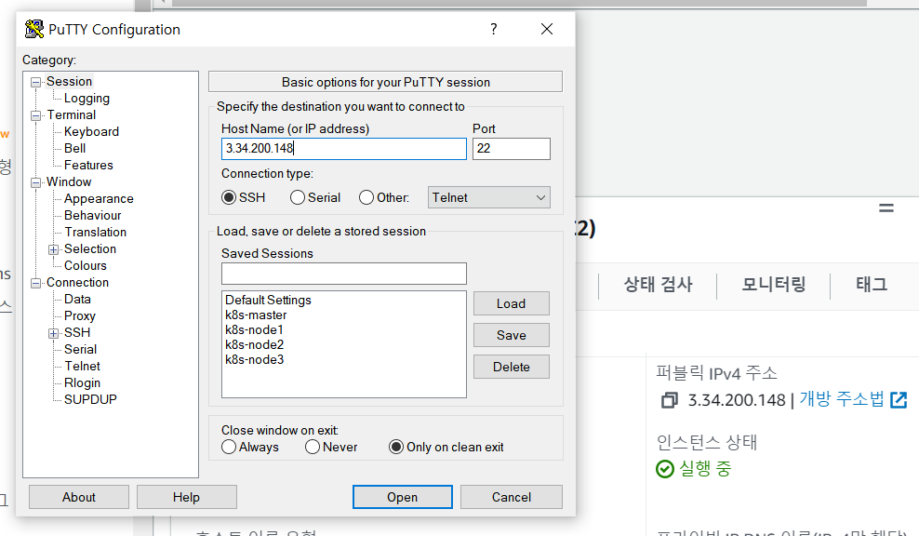Click the Help button

[186, 497]
